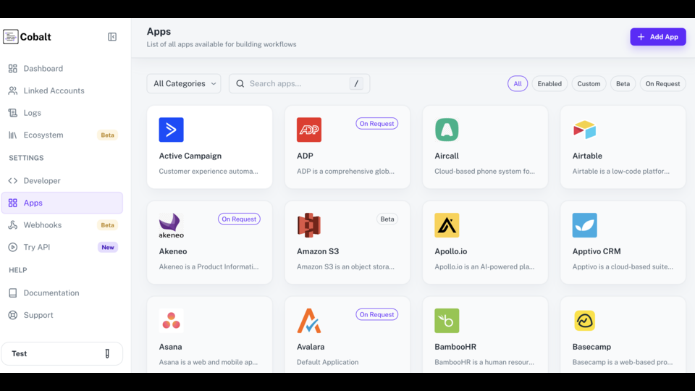Image resolution: width=695 pixels, height=391 pixels.
Task: Click the On Request badge on Avalara
Action: [x=376, y=314]
